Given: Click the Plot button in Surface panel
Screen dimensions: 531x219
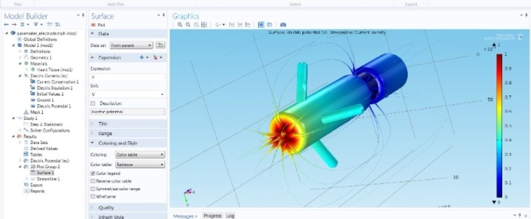Looking at the screenshot, I should tap(98, 25).
